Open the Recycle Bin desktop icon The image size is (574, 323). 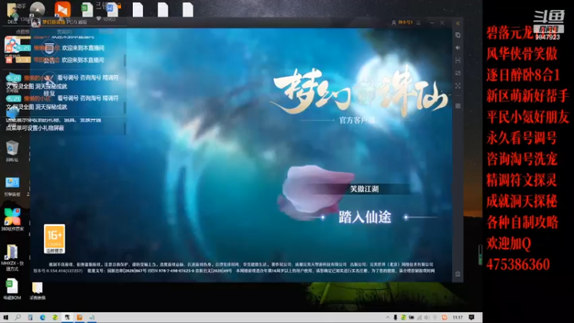[12, 151]
